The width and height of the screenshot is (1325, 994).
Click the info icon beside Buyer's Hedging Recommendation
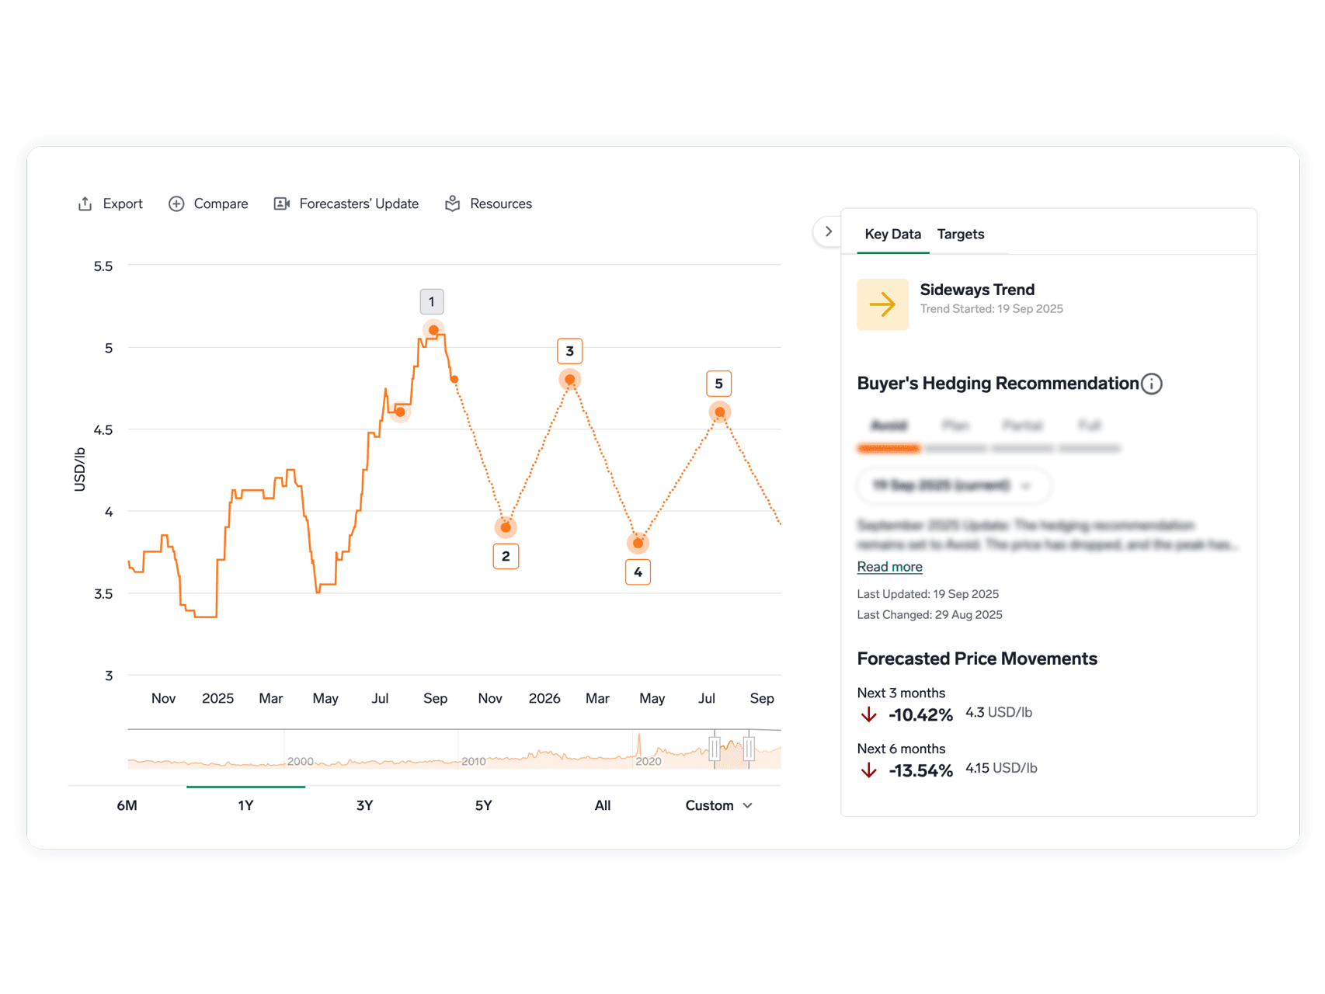tap(1152, 384)
